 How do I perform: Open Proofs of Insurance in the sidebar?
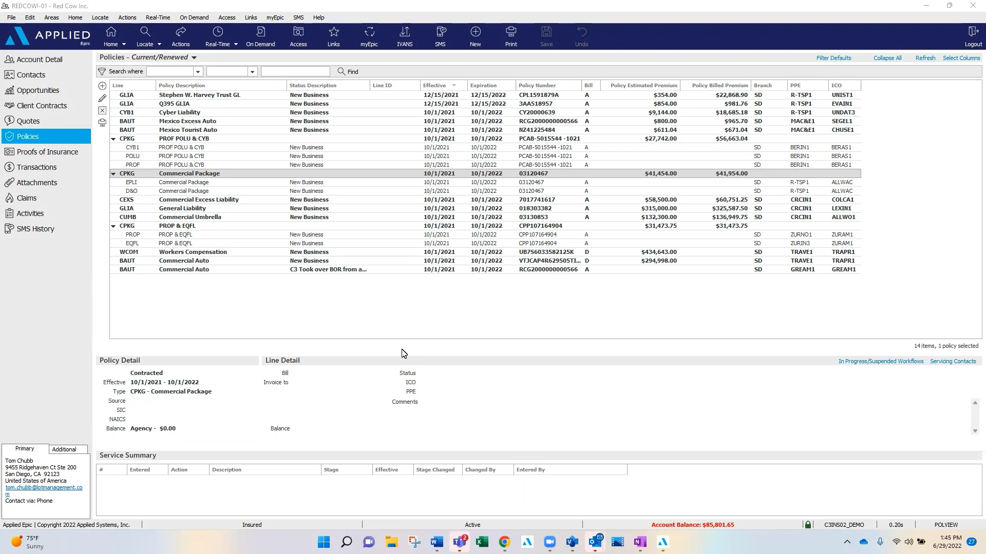click(47, 152)
